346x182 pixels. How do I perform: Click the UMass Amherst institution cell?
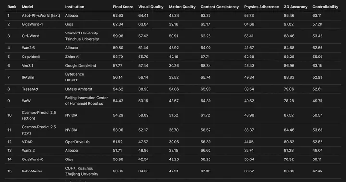coord(79,89)
